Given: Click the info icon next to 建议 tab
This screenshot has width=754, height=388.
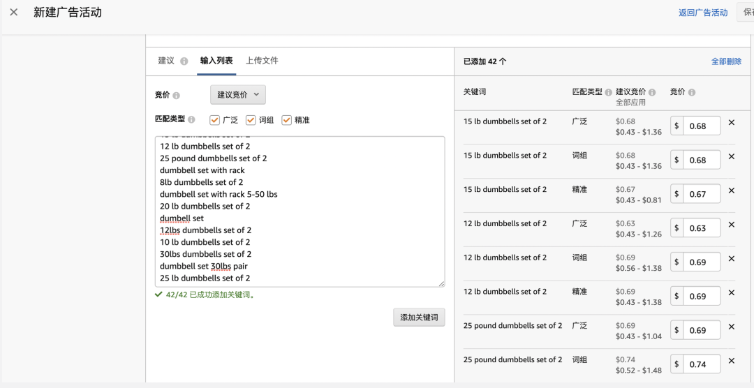Looking at the screenshot, I should 184,61.
